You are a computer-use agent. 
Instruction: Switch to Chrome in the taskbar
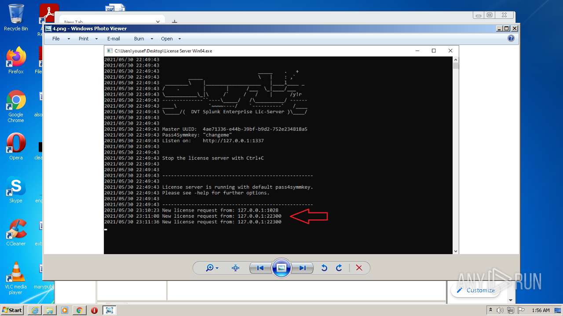point(80,310)
